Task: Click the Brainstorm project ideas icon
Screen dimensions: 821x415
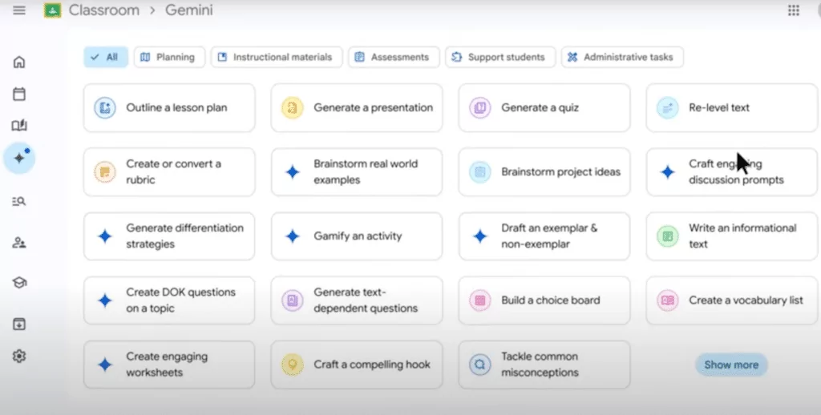Action: click(479, 171)
